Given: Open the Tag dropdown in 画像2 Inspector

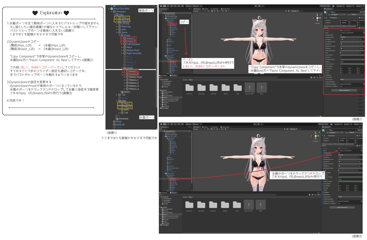Looking at the screenshot, I should coord(338,14).
